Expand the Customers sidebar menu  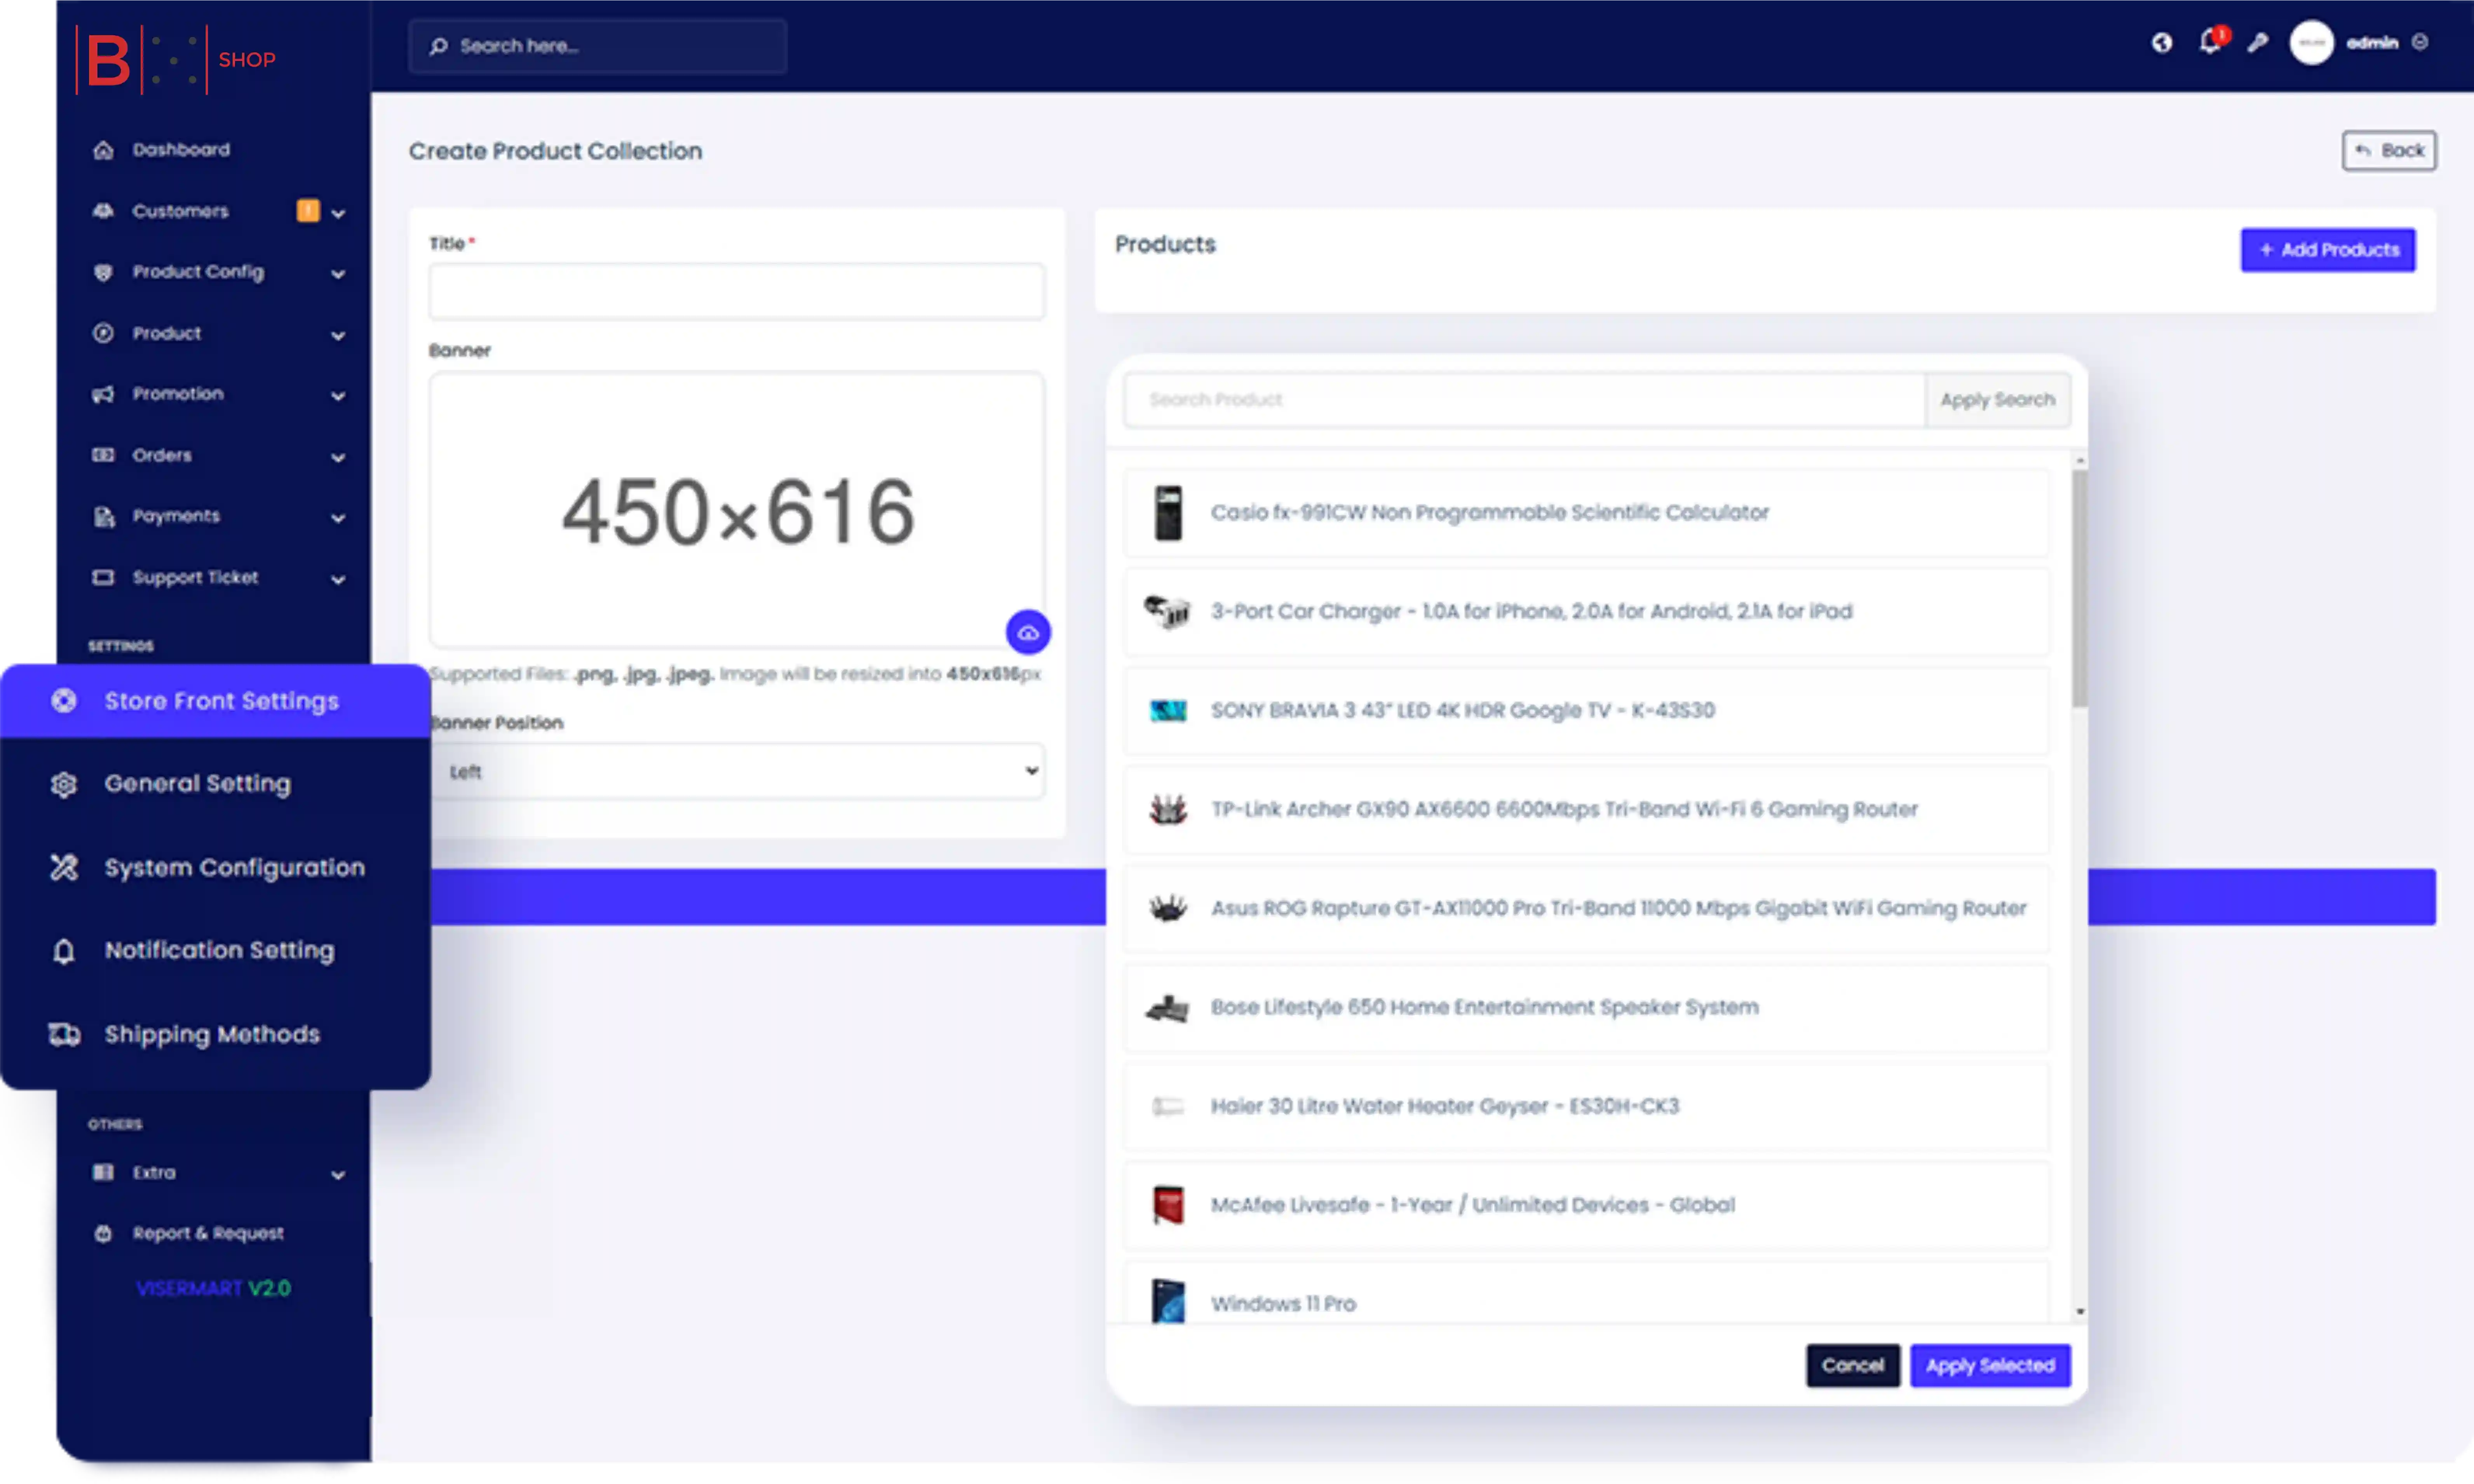click(338, 213)
